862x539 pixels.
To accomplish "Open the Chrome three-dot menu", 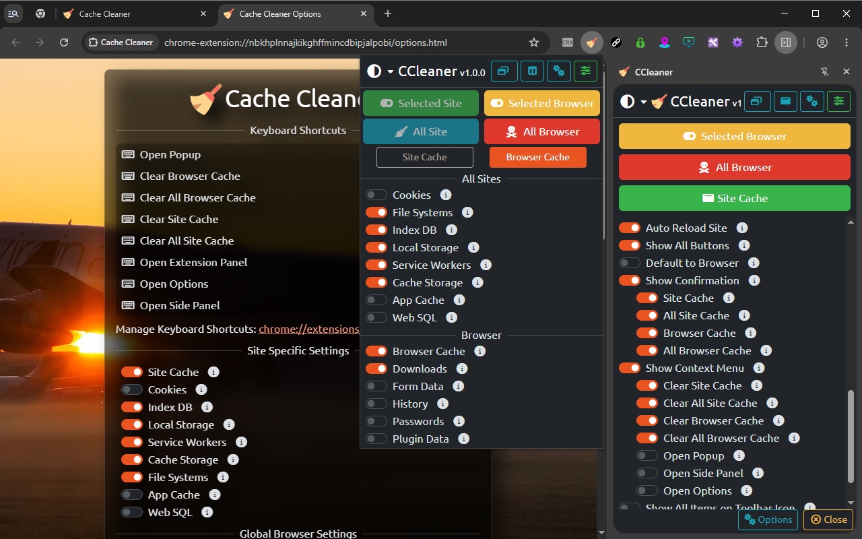I will click(x=846, y=42).
